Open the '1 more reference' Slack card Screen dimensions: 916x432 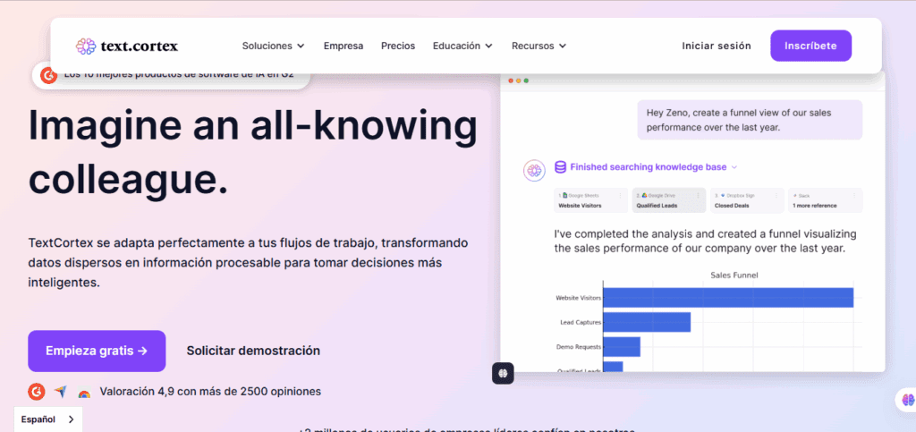pyautogui.click(x=825, y=199)
